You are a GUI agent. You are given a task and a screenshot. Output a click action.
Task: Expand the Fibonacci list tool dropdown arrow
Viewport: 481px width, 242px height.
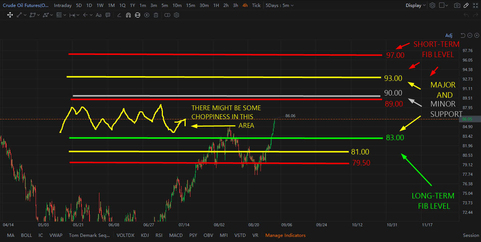[x=65, y=15]
